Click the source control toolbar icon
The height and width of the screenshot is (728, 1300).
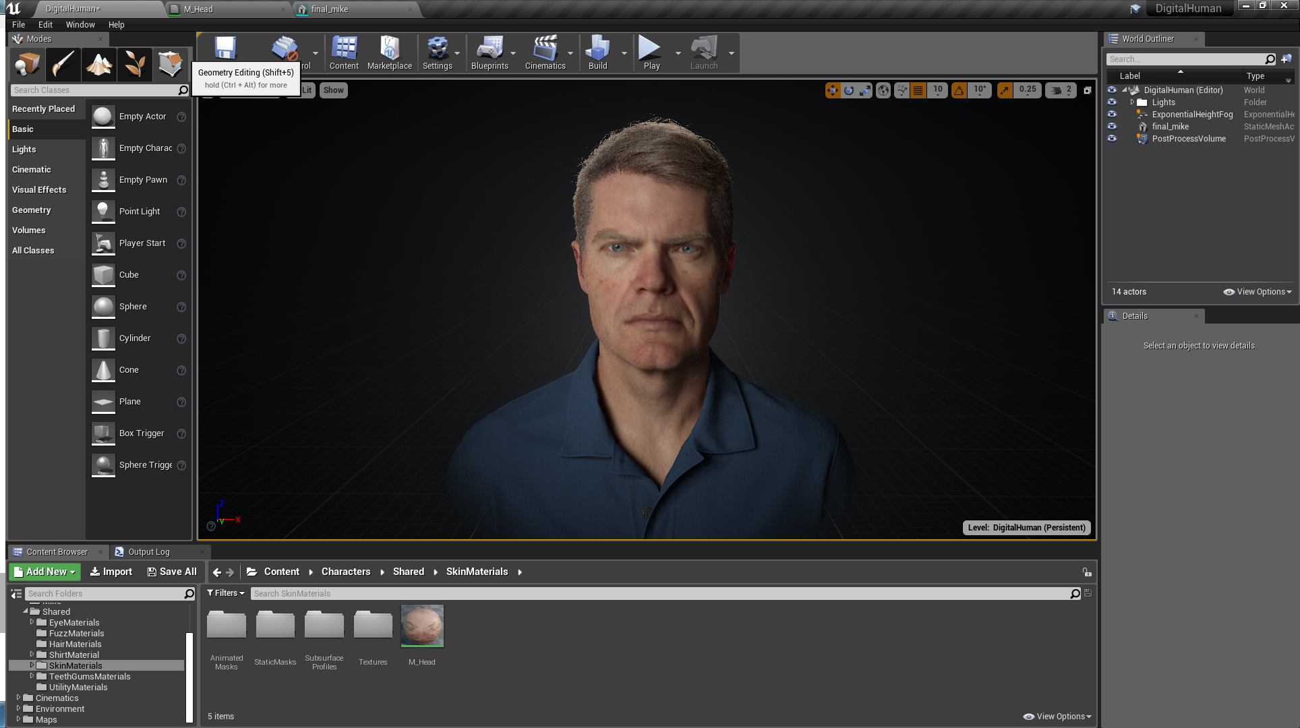coord(285,49)
